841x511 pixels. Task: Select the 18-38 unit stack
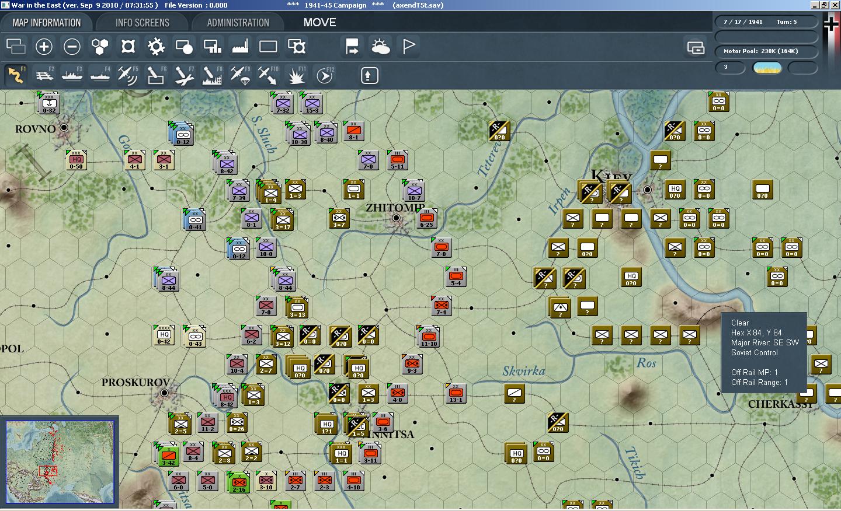(299, 134)
